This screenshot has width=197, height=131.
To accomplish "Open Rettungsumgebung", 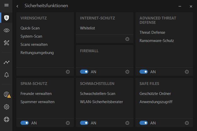I will click(x=37, y=53).
